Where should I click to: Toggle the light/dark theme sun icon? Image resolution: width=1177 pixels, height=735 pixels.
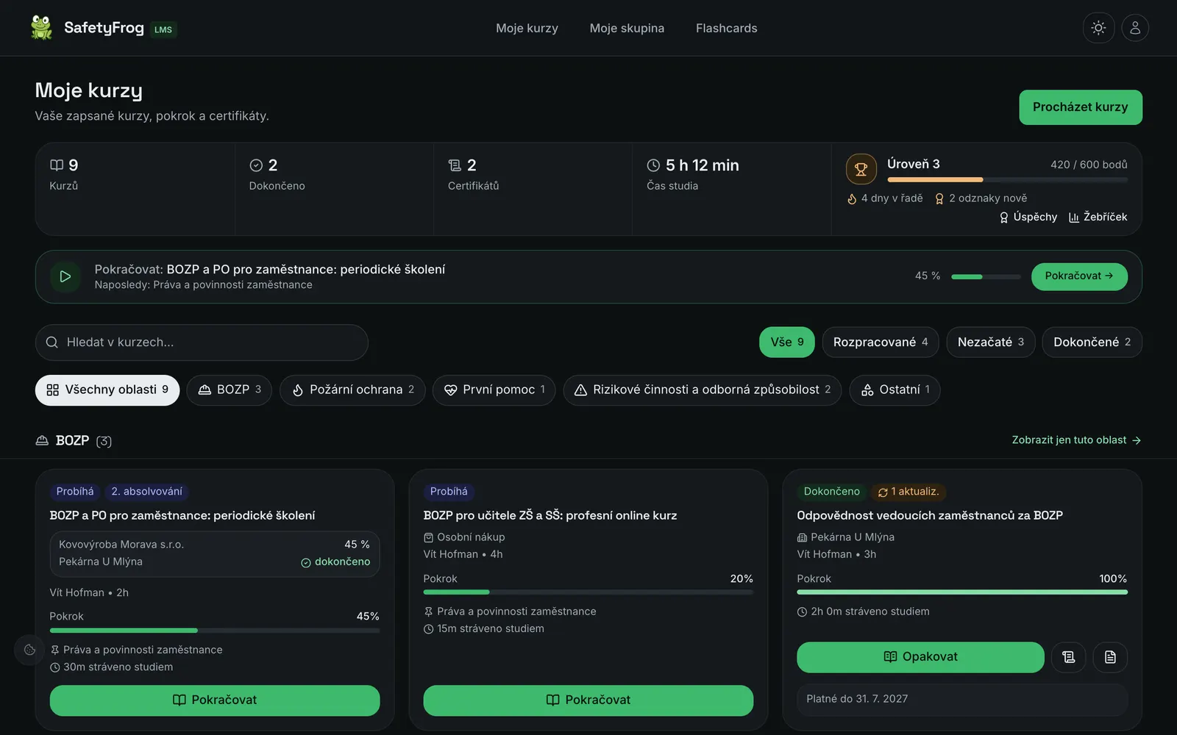[x=1098, y=28]
